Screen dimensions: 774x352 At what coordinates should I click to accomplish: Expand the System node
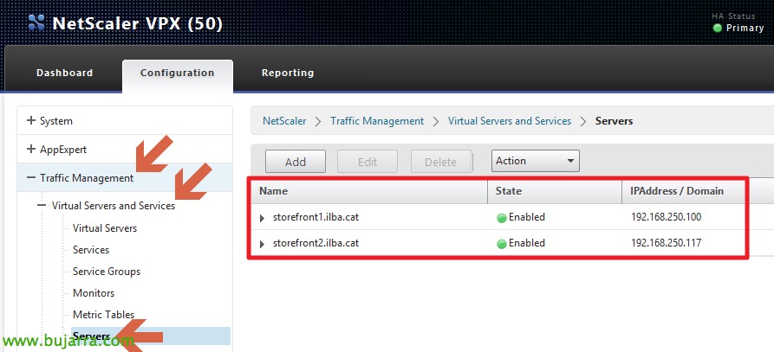[x=31, y=120]
